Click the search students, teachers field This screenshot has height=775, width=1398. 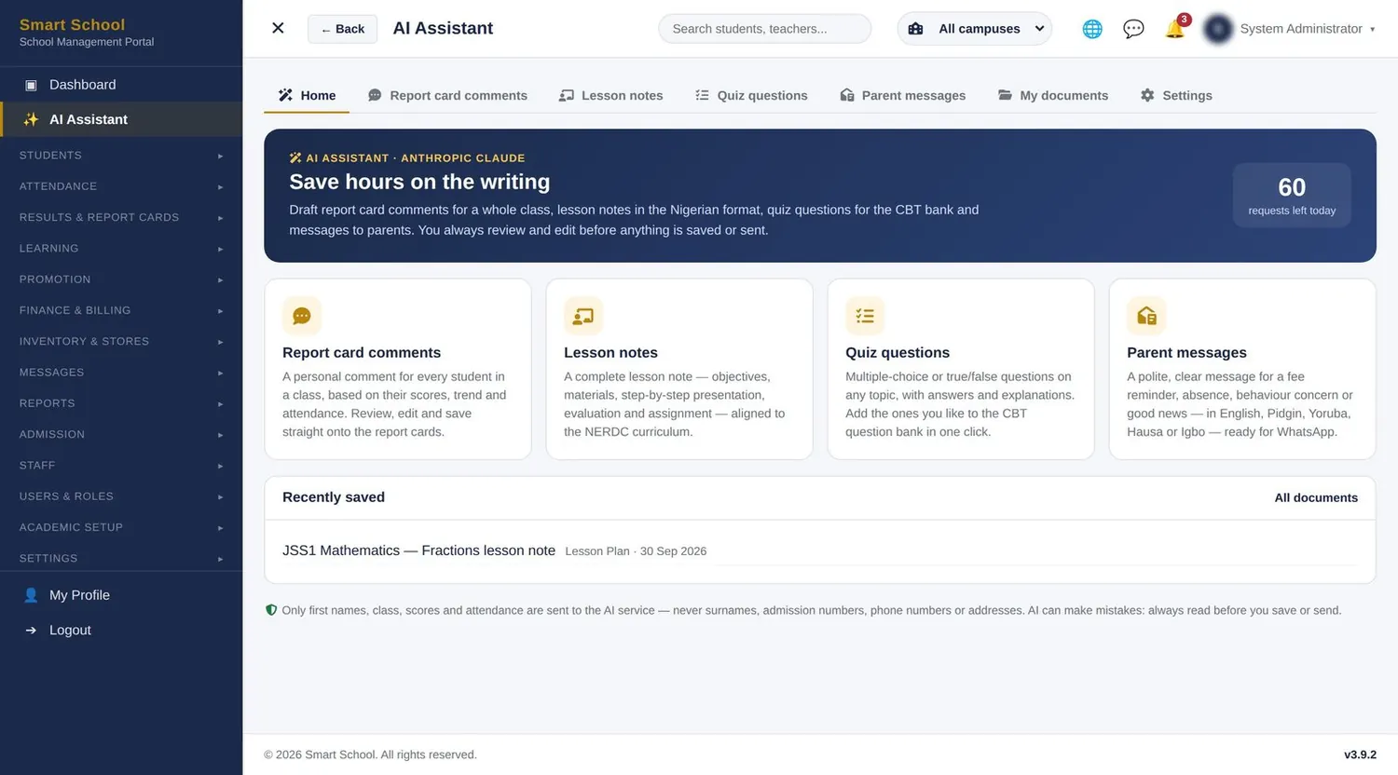765,29
